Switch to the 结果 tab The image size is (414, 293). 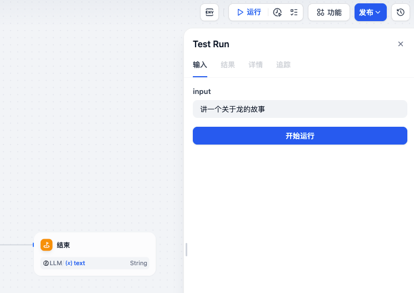pyautogui.click(x=228, y=64)
